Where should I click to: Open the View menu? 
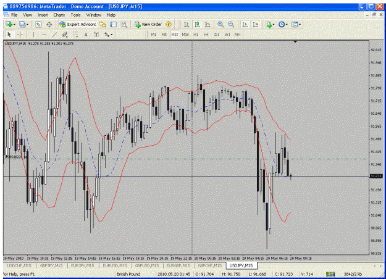pos(28,15)
